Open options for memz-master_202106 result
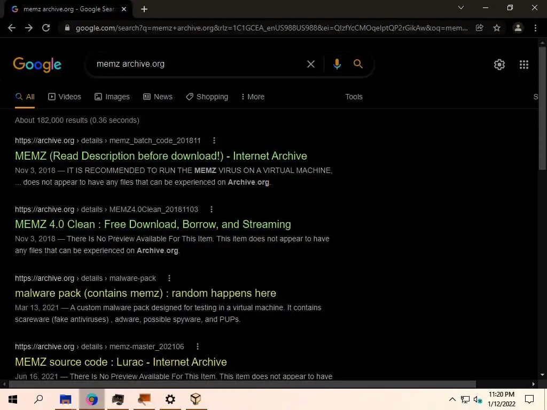Screen dimensions: 547x410 pyautogui.click(x=198, y=346)
